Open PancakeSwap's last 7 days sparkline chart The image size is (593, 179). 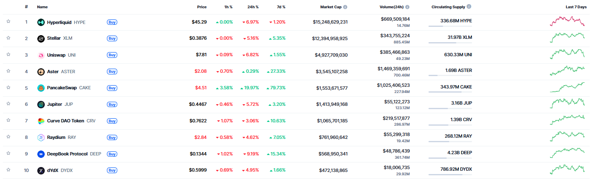coord(567,88)
